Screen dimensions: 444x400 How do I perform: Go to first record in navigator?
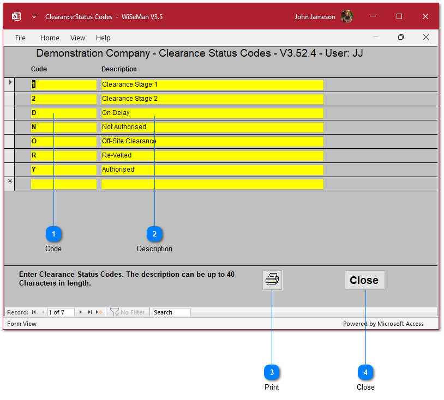34,312
